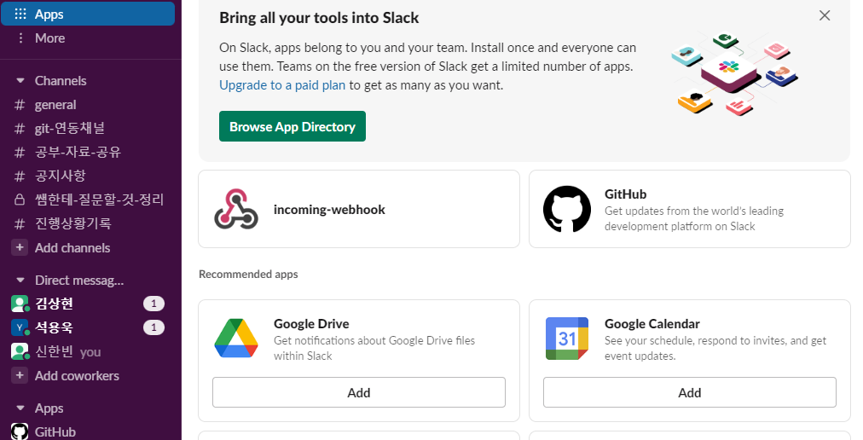
Task: Open the incoming-webhook app name
Action: pyautogui.click(x=329, y=209)
